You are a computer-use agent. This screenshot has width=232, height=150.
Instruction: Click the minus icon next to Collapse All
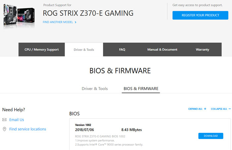(230, 109)
